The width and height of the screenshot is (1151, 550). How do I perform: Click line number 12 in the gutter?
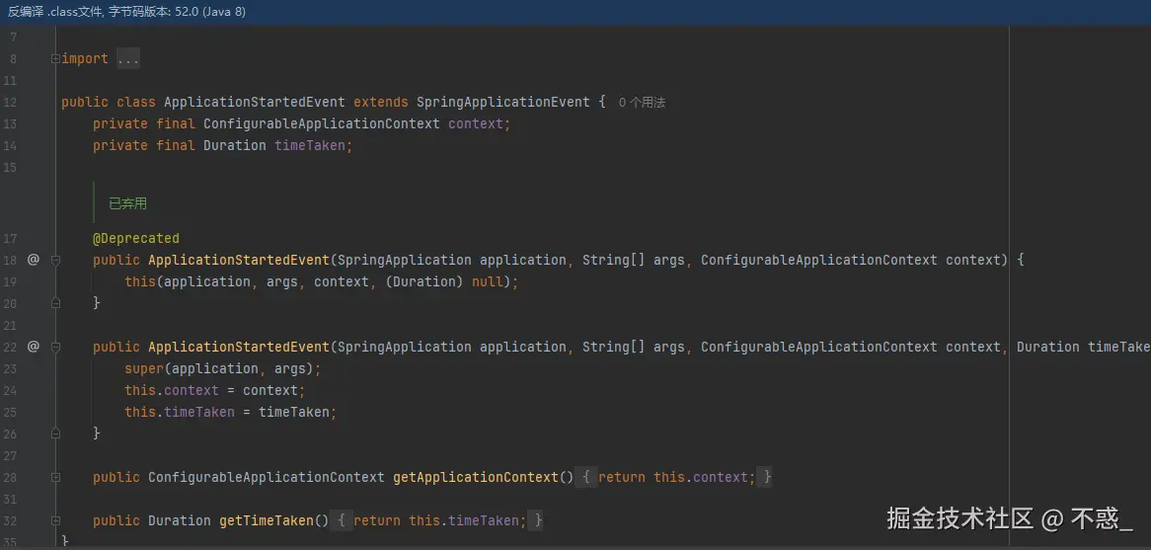(x=10, y=102)
